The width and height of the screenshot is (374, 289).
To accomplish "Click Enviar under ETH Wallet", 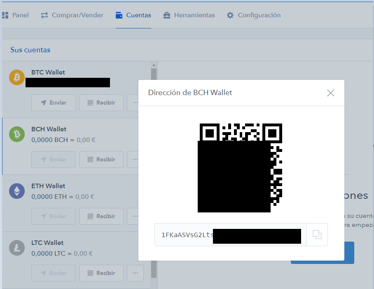I will (54, 216).
